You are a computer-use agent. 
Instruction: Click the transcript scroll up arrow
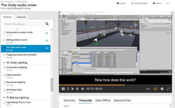171,105
